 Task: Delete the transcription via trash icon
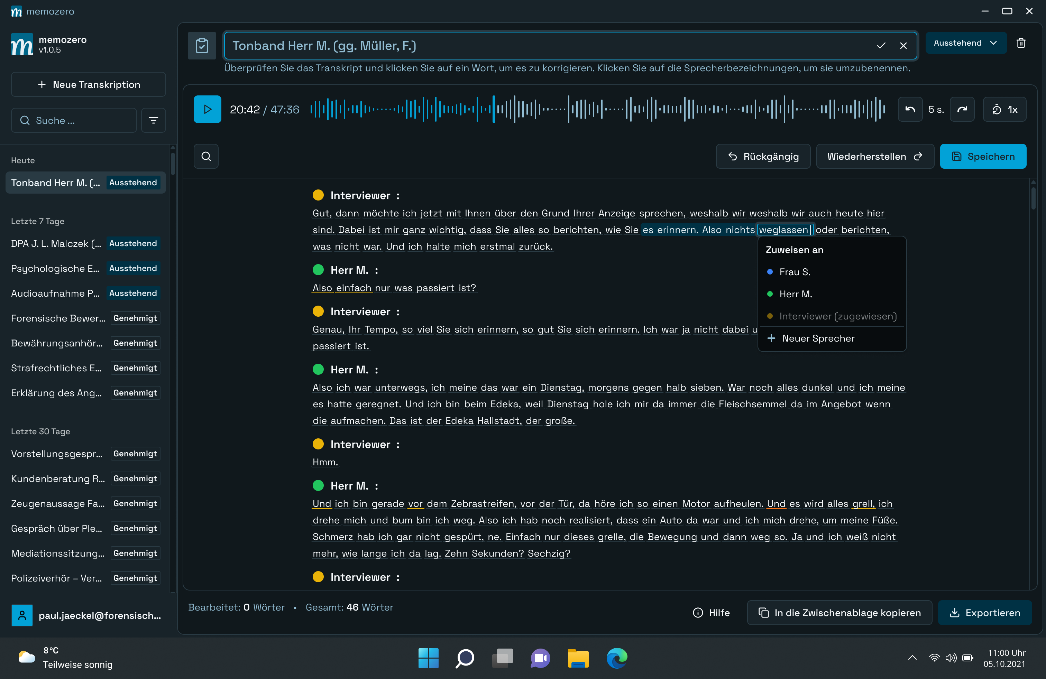coord(1021,43)
